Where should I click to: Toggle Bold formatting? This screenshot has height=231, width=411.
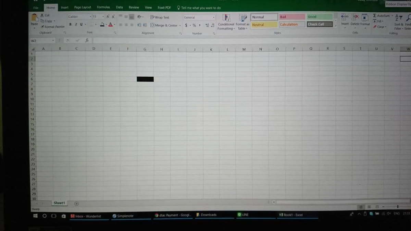(71, 24)
